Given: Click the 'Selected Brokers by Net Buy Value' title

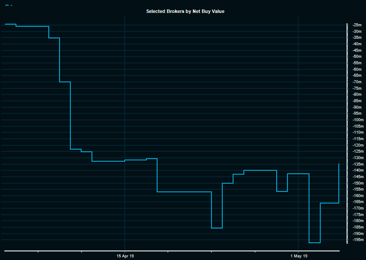Looking at the screenshot, I should click(x=185, y=11).
